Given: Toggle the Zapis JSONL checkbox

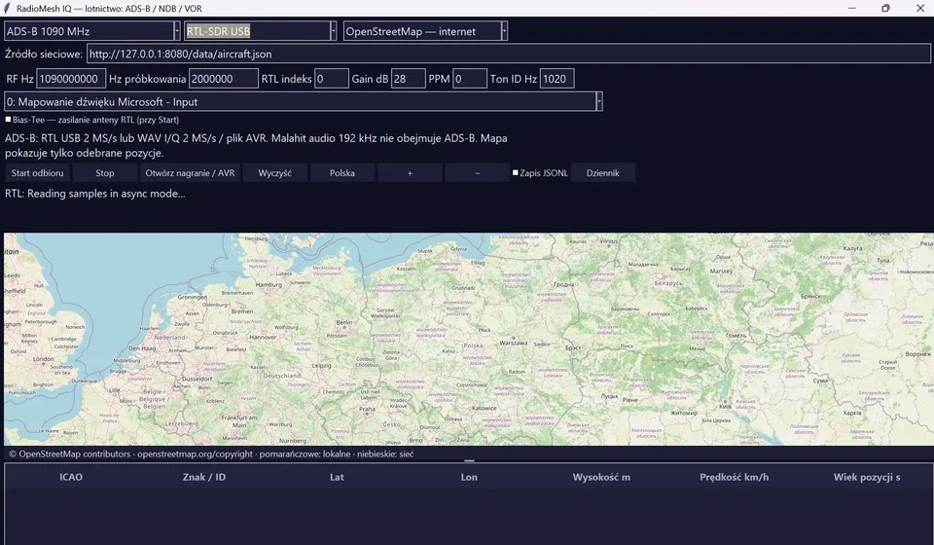Looking at the screenshot, I should pyautogui.click(x=516, y=172).
